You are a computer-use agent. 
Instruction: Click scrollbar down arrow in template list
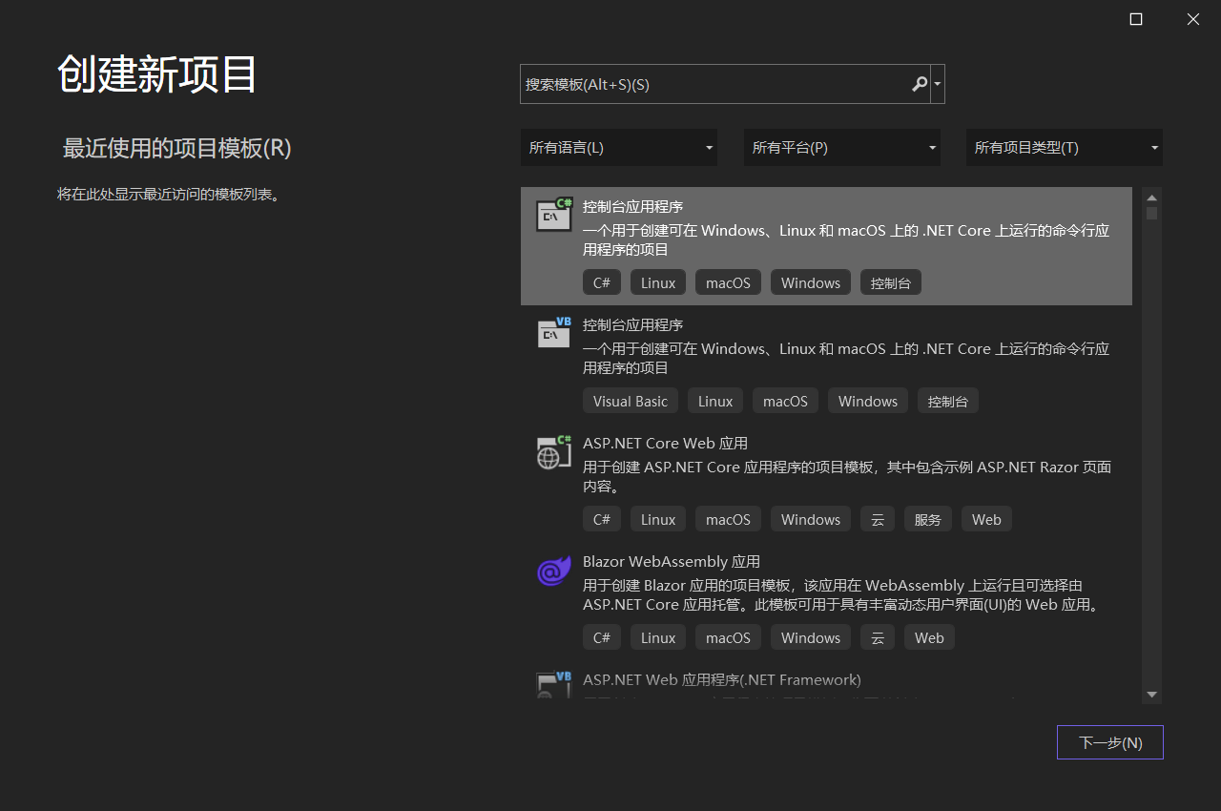tap(1151, 695)
